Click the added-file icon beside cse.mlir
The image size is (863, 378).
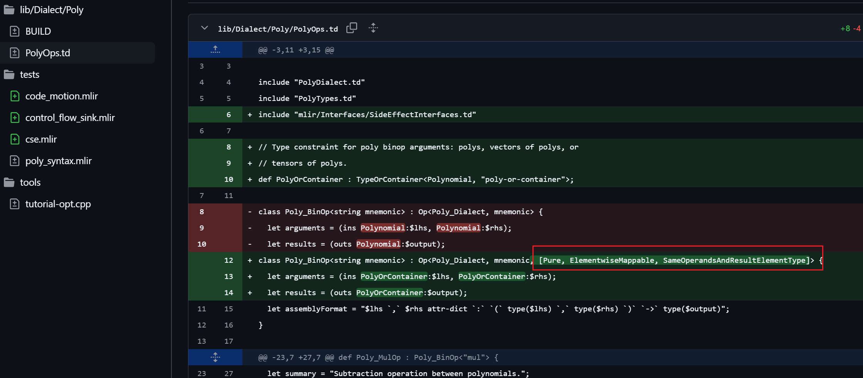[15, 139]
